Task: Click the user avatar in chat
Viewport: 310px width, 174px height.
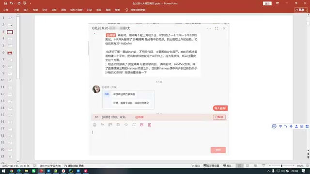Action: pos(96,89)
